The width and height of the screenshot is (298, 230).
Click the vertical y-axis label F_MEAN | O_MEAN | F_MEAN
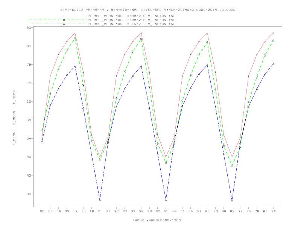coord(14,118)
